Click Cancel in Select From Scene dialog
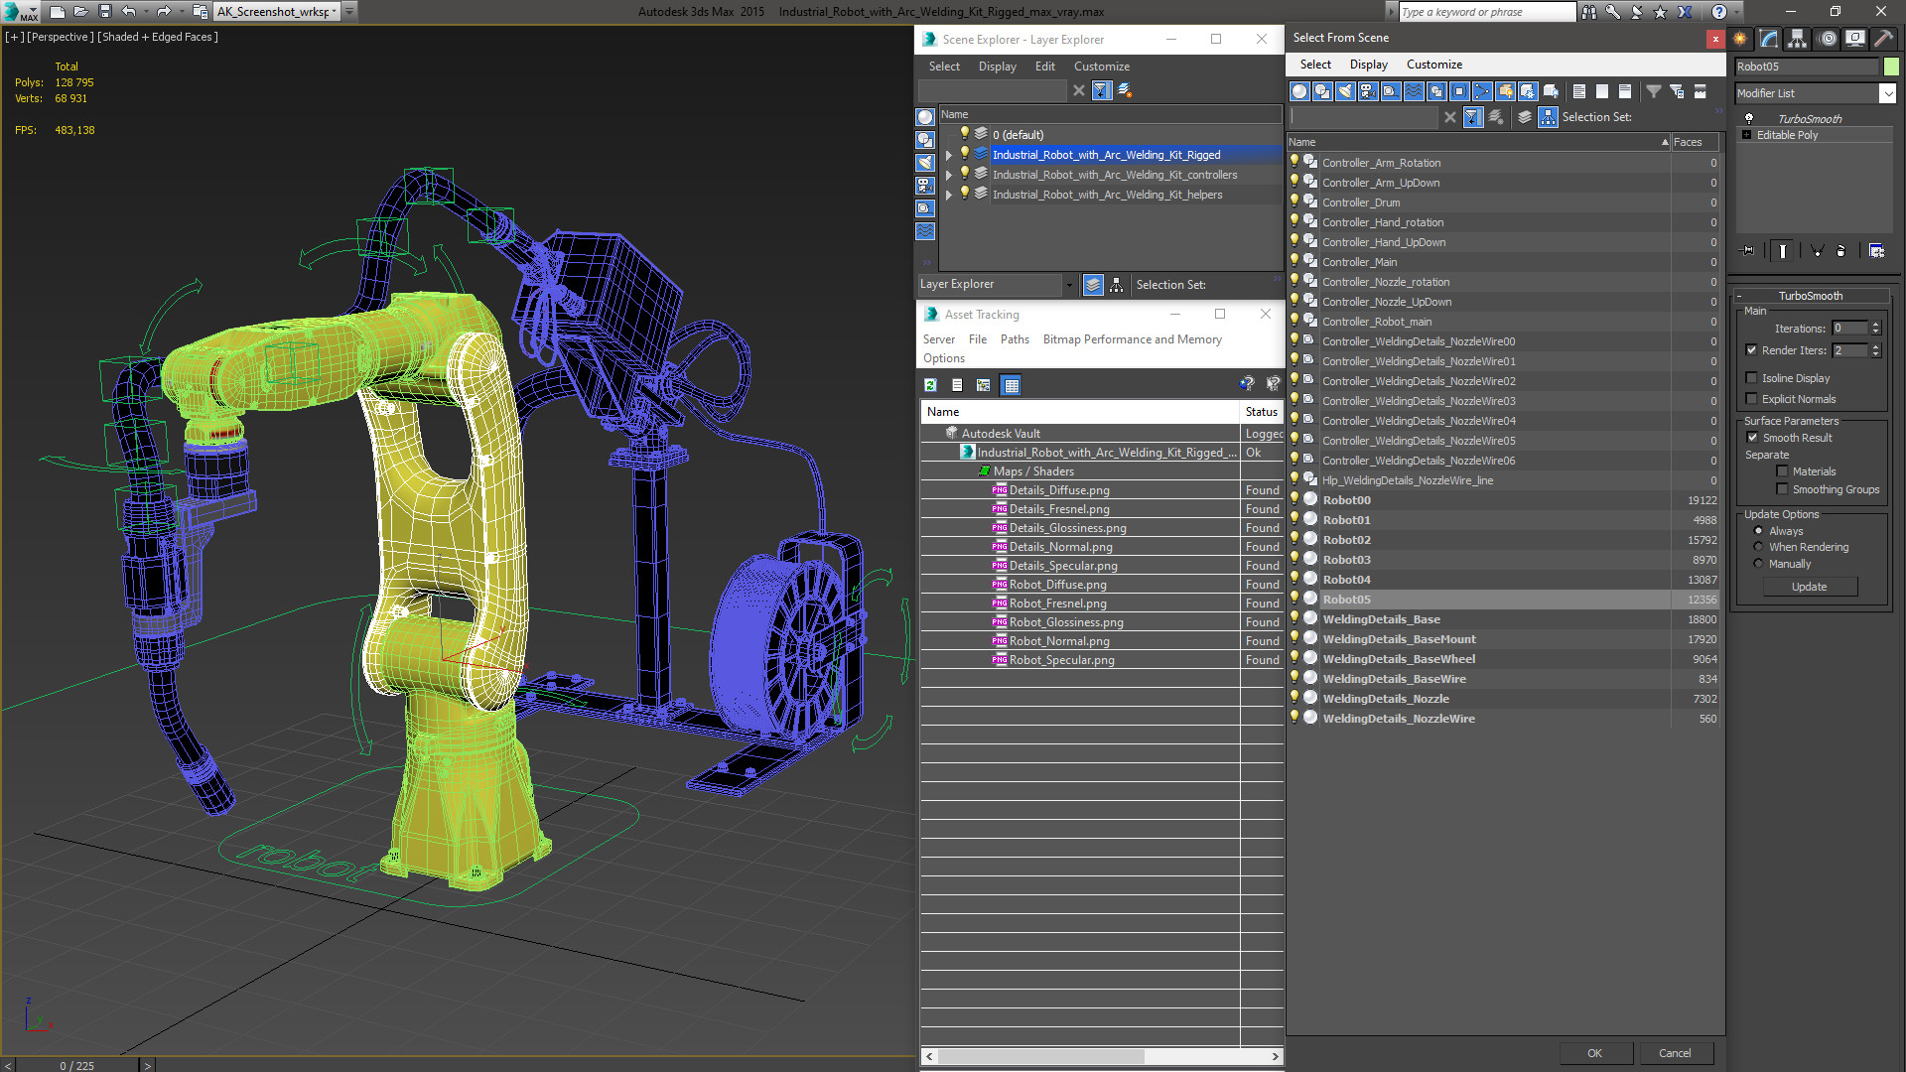This screenshot has height=1072, width=1906. [x=1674, y=1053]
